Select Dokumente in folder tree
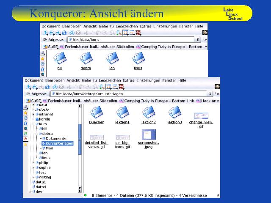This screenshot has height=203, width=271. click(54, 138)
